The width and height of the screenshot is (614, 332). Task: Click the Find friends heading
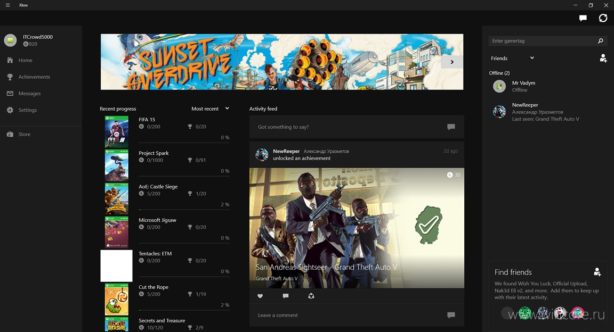coord(513,272)
